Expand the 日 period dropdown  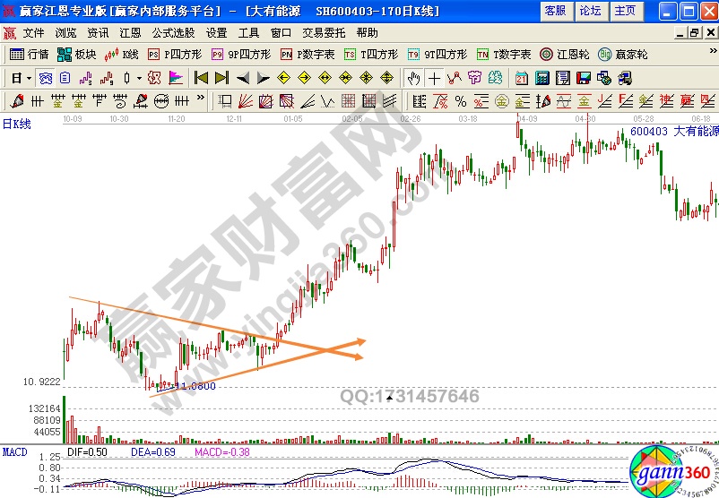30,78
